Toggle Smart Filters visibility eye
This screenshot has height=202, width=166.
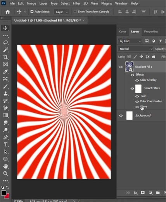132,89
